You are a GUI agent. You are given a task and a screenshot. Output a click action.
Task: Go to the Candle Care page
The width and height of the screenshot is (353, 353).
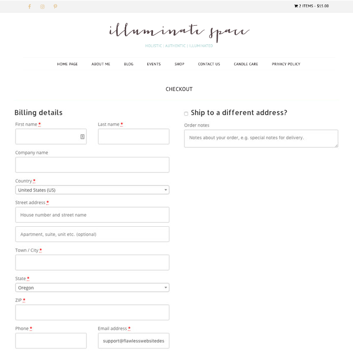246,64
